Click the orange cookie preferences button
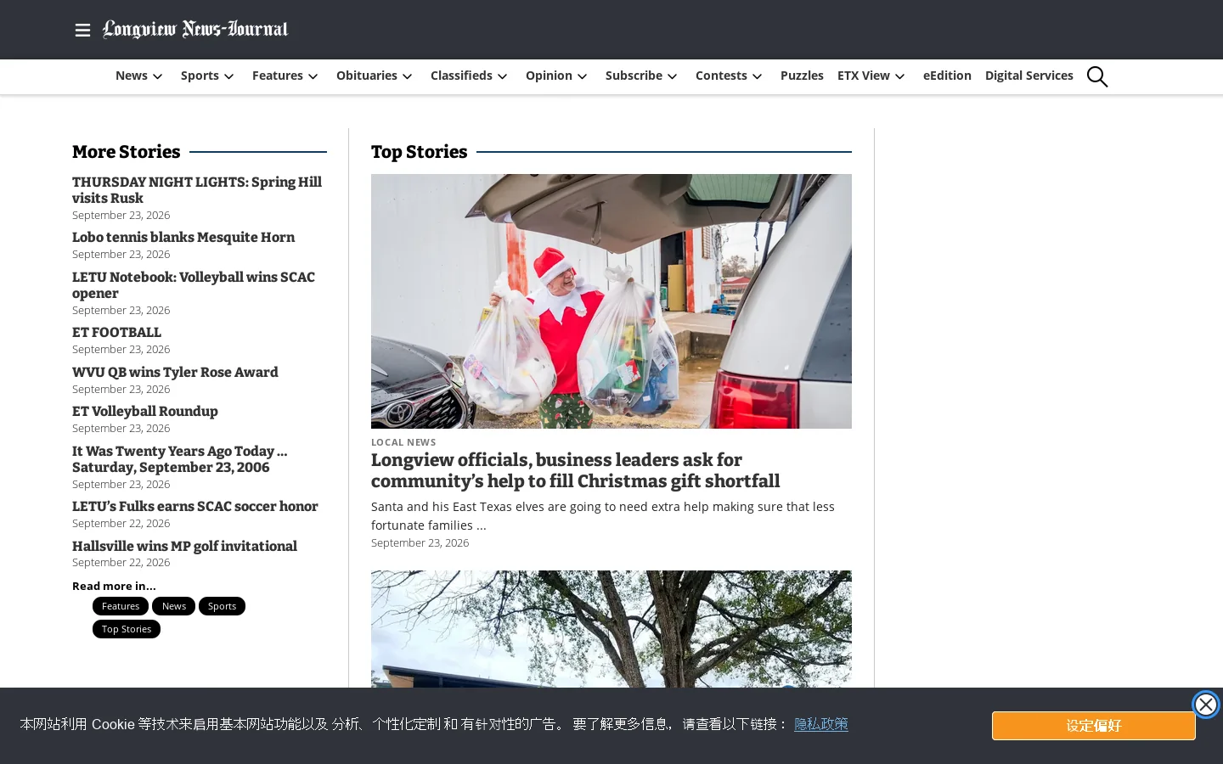1223x764 pixels. coord(1094,726)
